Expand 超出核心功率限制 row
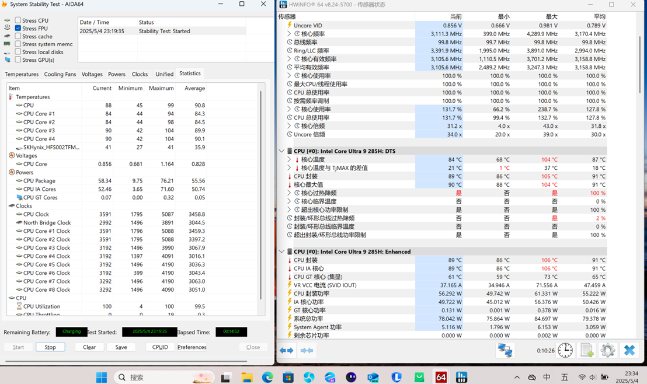The width and height of the screenshot is (647, 384). (x=289, y=210)
